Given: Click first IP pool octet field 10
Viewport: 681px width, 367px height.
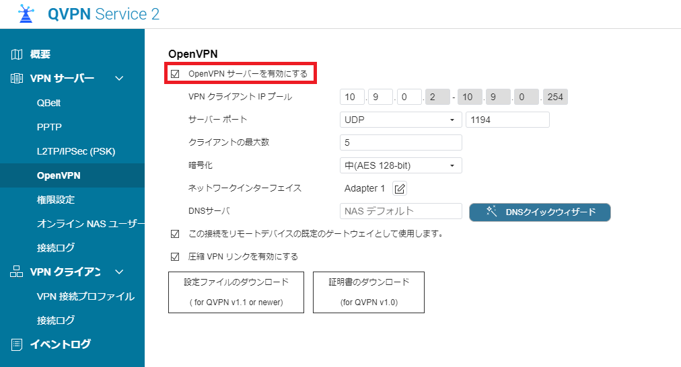Looking at the screenshot, I should coord(352,97).
